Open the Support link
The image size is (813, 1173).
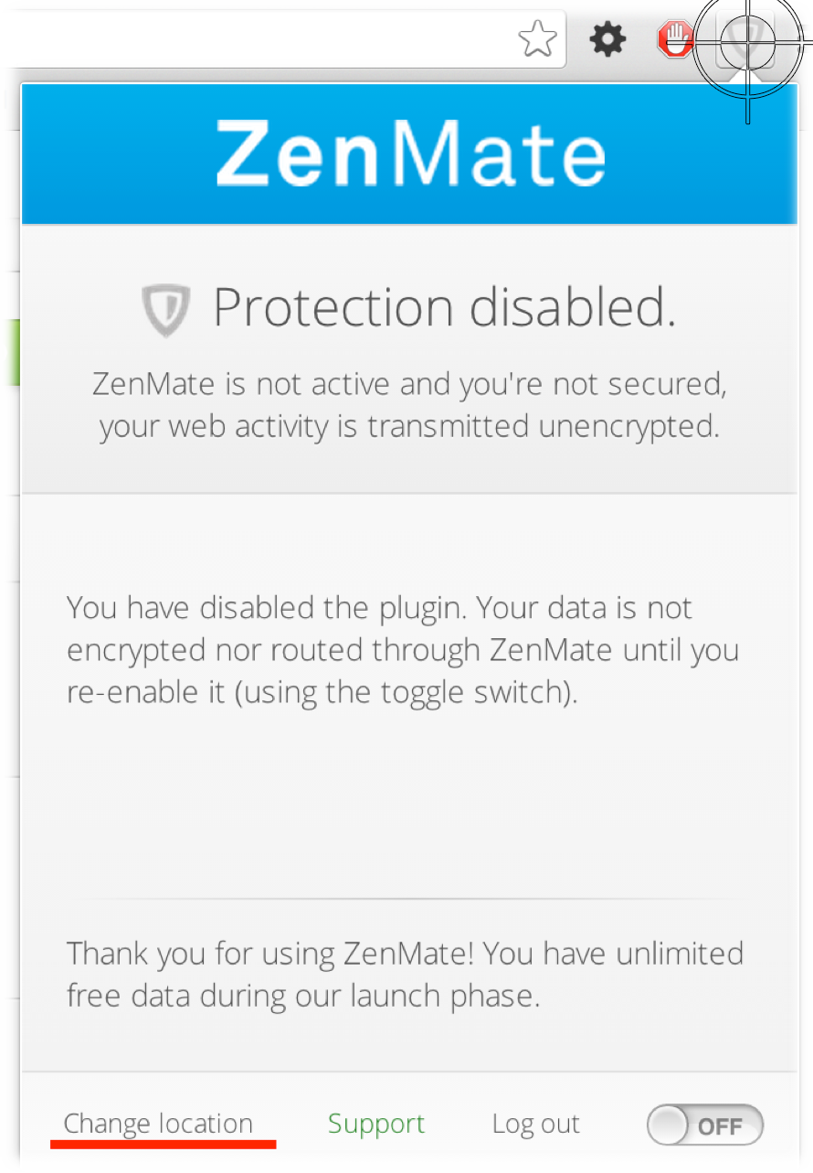(x=376, y=1124)
